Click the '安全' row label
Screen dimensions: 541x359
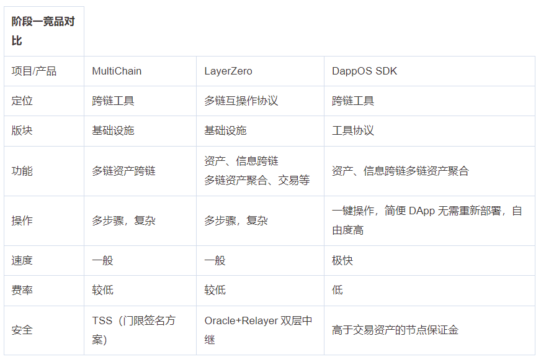click(22, 330)
